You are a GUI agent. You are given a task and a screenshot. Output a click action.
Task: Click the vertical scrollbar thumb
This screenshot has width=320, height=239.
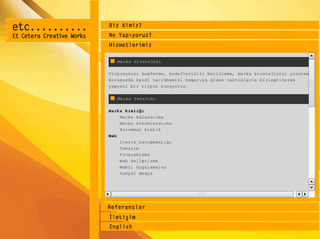(312, 83)
